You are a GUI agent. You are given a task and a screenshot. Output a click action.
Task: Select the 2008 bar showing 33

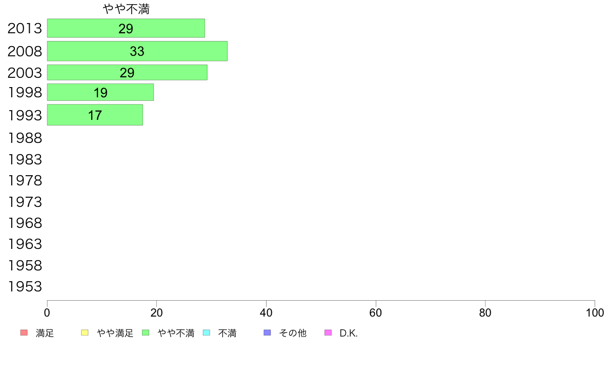click(137, 51)
